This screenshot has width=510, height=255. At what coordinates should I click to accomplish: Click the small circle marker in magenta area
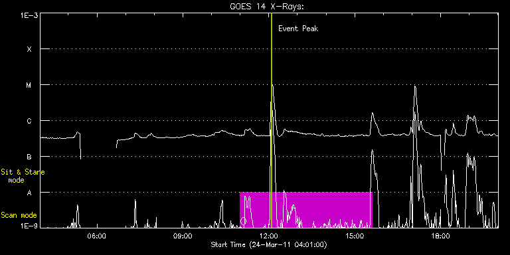(x=243, y=221)
